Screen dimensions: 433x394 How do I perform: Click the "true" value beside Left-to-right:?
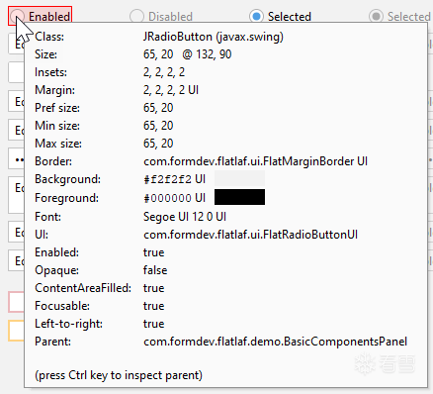pos(153,324)
